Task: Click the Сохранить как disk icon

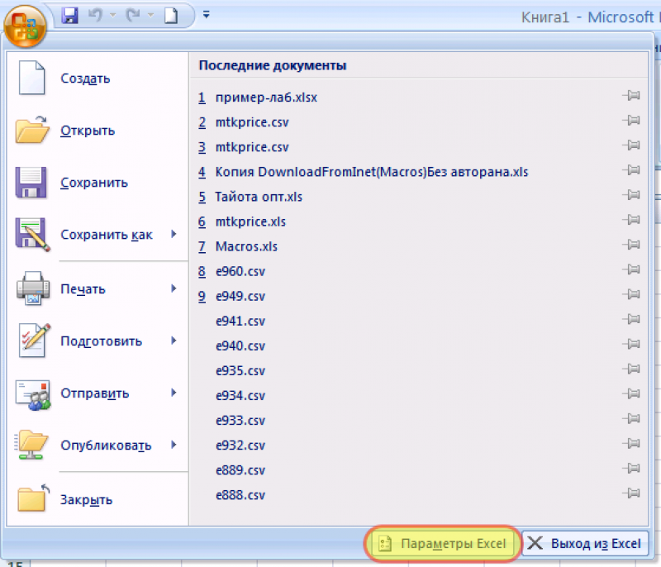Action: pyautogui.click(x=31, y=235)
